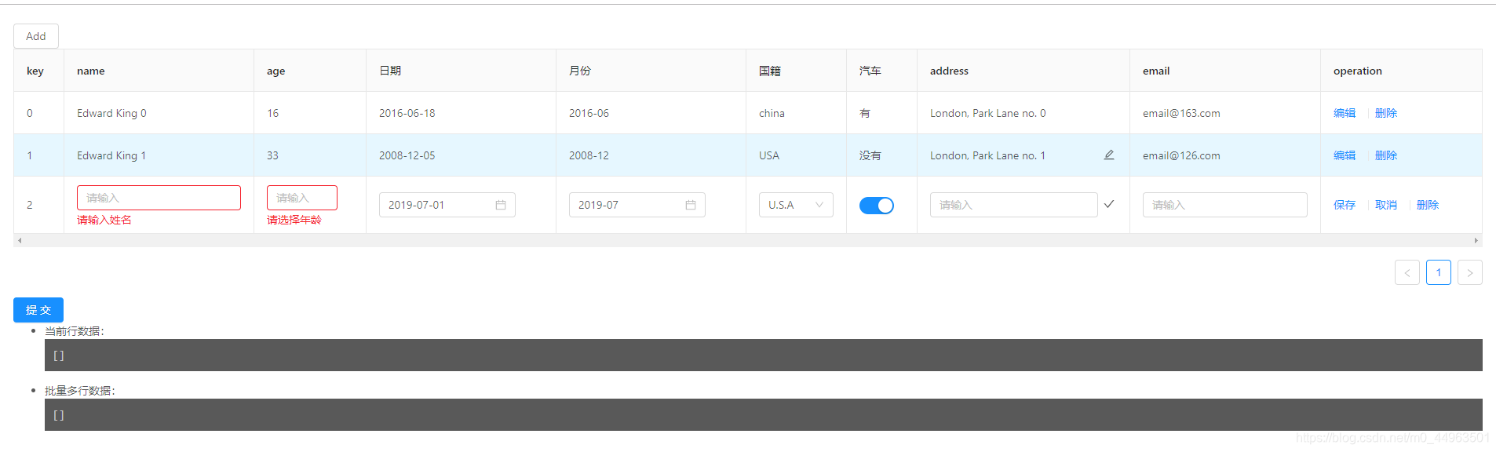Click 取消 to cancel editing row 2
The width and height of the screenshot is (1496, 452).
1386,205
